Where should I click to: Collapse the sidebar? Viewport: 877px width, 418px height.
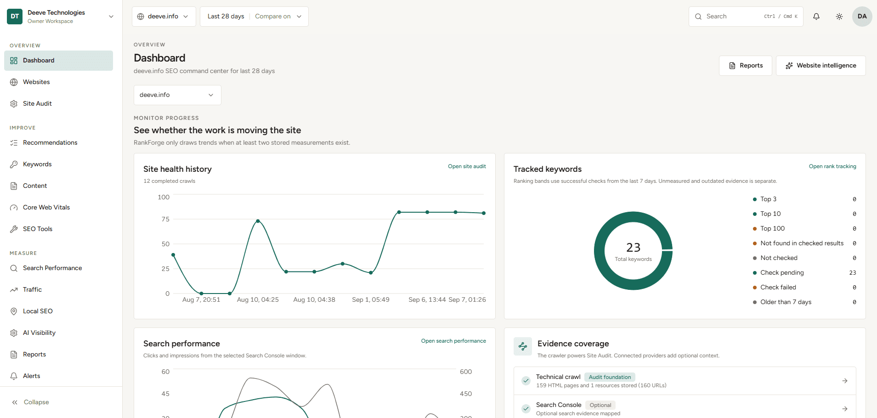(30, 402)
